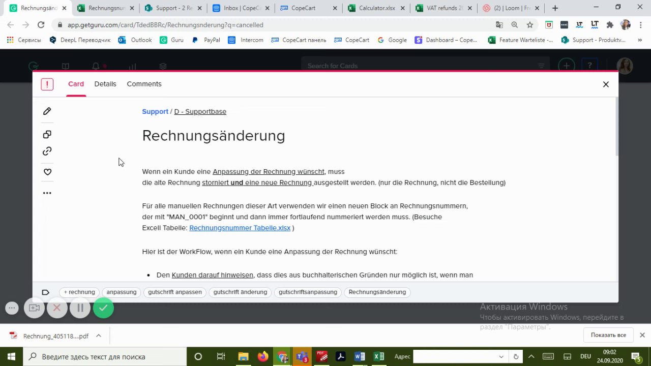651x366 pixels.
Task: Open Word from the taskbar
Action: 360,357
